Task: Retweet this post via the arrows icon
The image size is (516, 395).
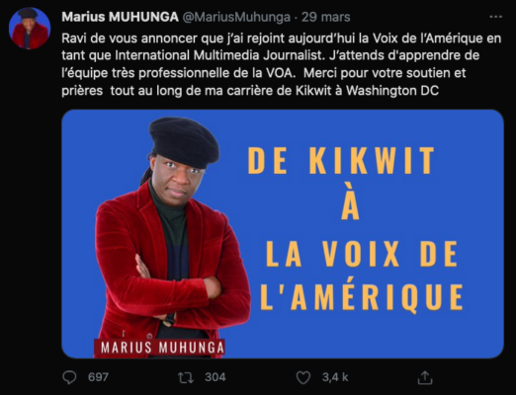Action: coord(186,377)
